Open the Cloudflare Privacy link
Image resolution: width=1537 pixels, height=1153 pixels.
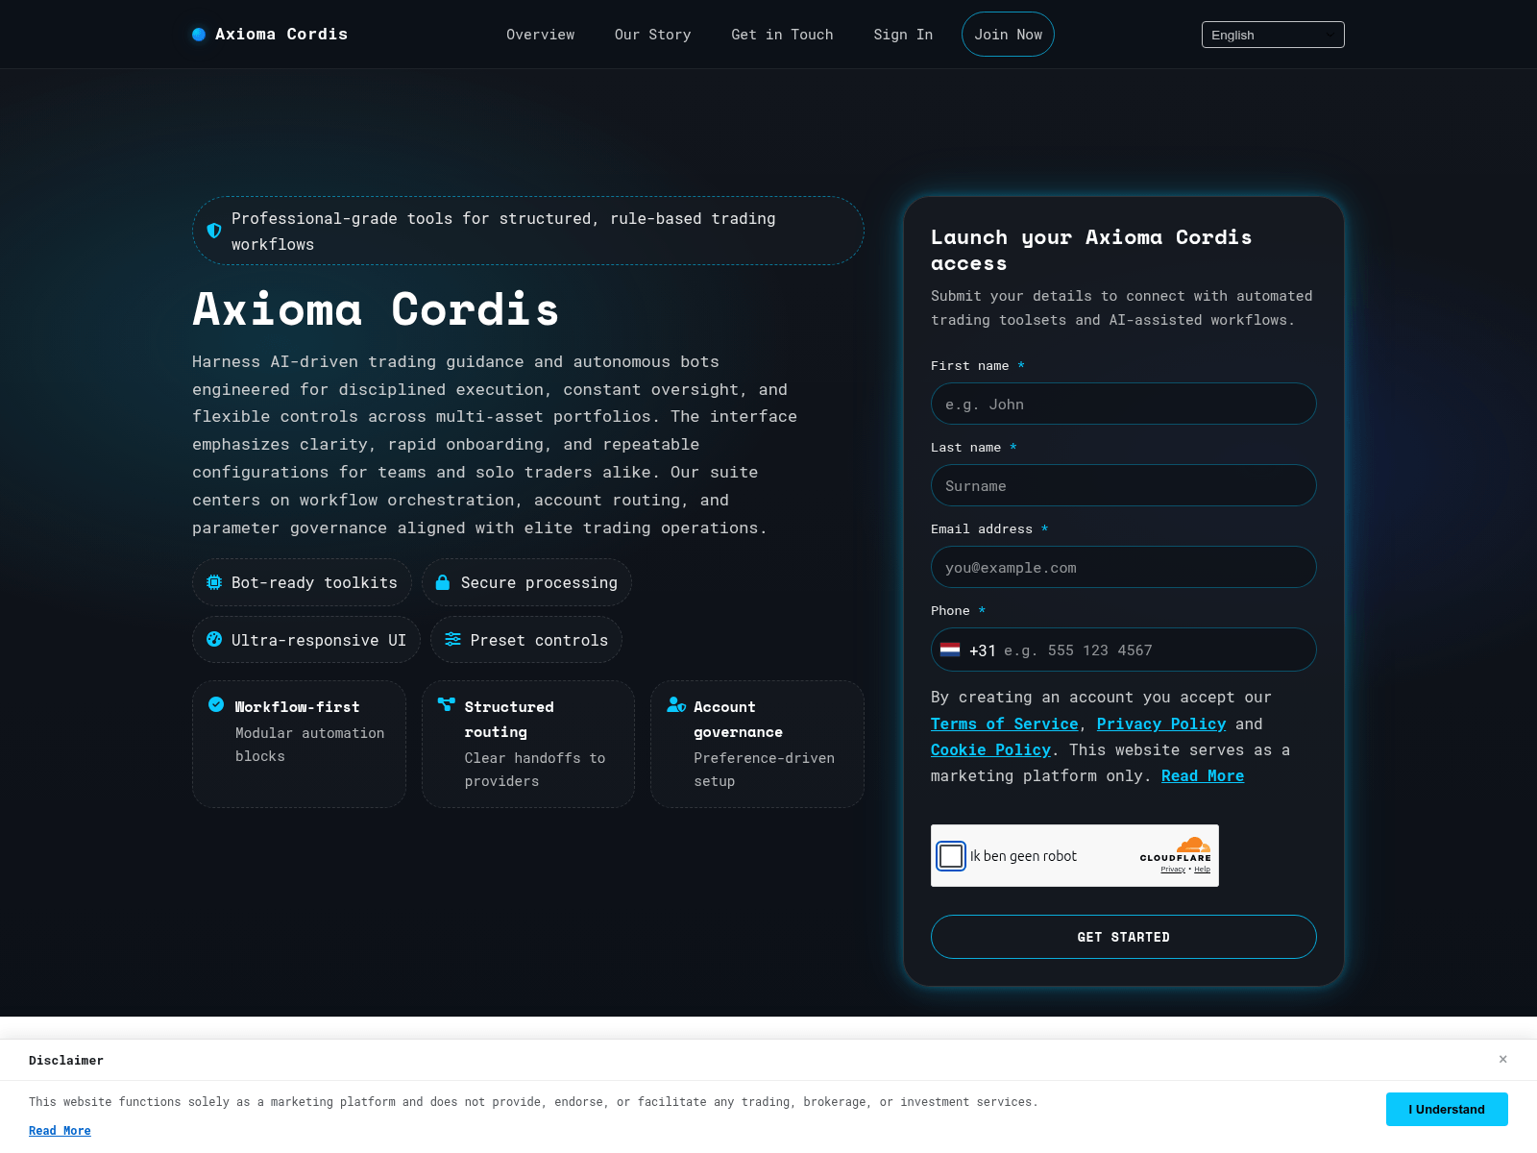point(1173,870)
